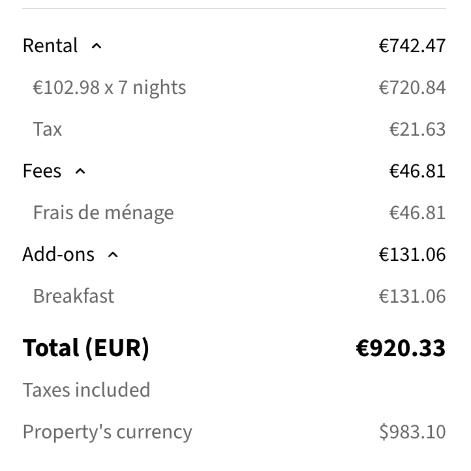
Task: Collapse the Add-ons section chevron
Action: point(113,255)
